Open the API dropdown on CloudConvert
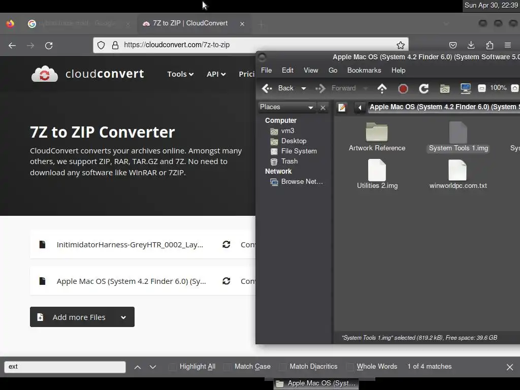The image size is (520, 390). pyautogui.click(x=216, y=74)
